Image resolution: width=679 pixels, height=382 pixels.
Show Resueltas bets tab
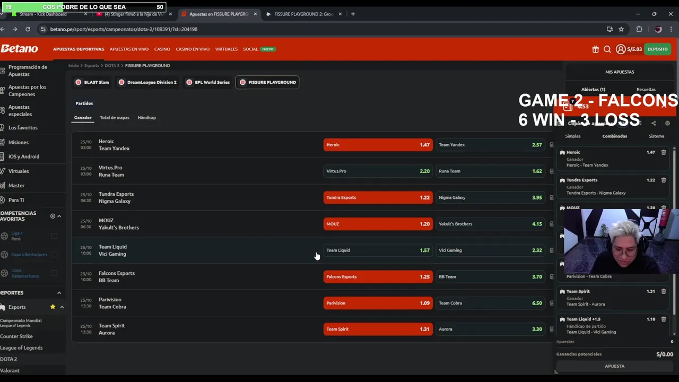646,89
